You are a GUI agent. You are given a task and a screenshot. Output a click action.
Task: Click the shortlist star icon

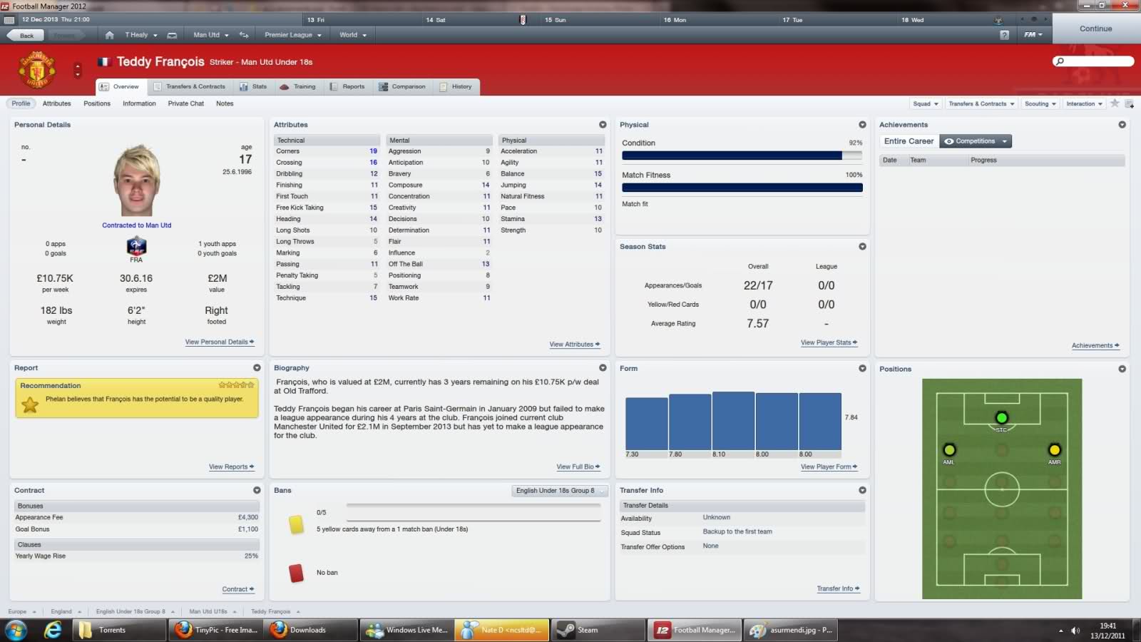[x=1115, y=103]
